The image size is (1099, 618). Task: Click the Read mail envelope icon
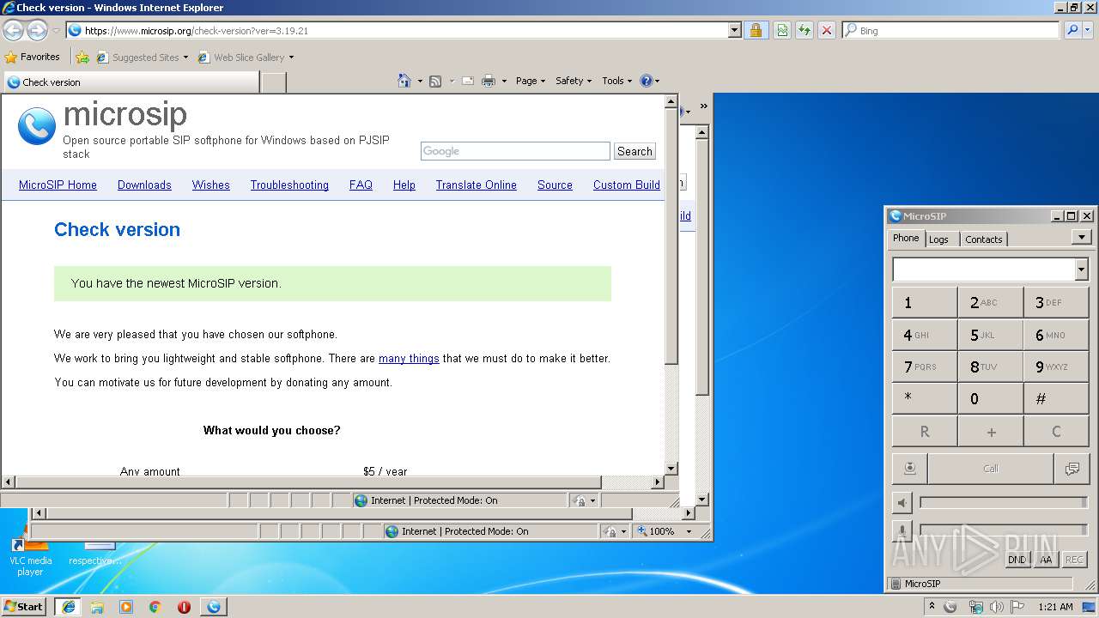468,81
